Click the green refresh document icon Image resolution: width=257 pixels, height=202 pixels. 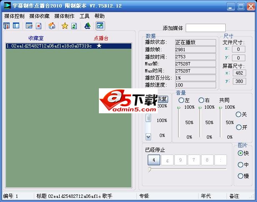pos(74,26)
